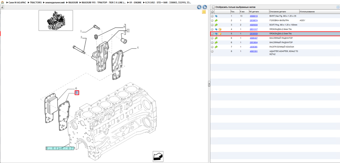The width and height of the screenshot is (340, 163).
Task: Open part number link J936365
Action: (x=254, y=47)
